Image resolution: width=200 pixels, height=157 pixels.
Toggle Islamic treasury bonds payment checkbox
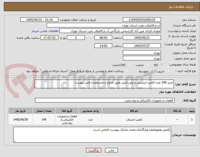127,71
